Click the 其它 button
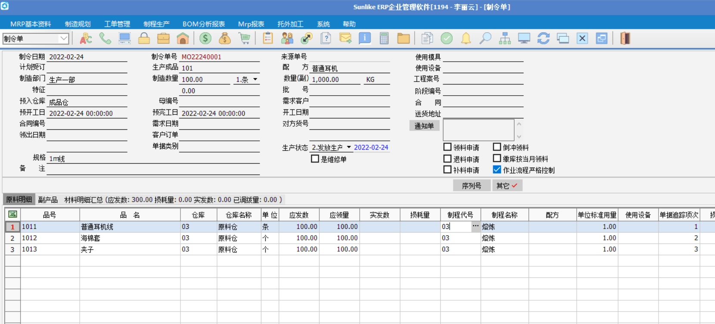715x324 pixels. pyautogui.click(x=507, y=186)
